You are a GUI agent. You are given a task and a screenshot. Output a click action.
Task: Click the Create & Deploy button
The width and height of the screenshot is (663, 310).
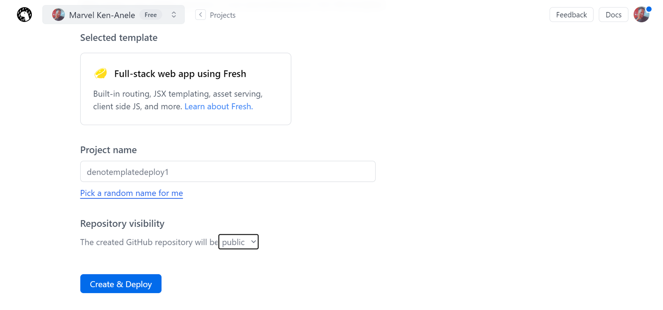coord(121,284)
